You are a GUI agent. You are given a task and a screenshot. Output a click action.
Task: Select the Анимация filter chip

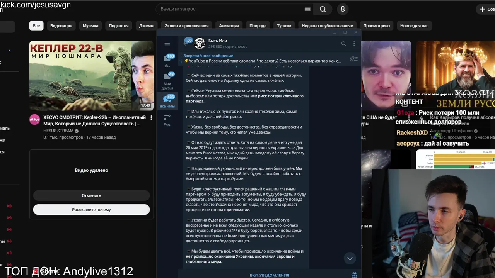tap(229, 26)
